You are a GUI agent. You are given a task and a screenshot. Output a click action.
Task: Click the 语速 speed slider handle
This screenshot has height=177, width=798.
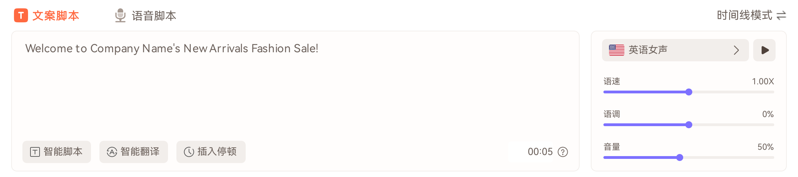[x=689, y=92]
